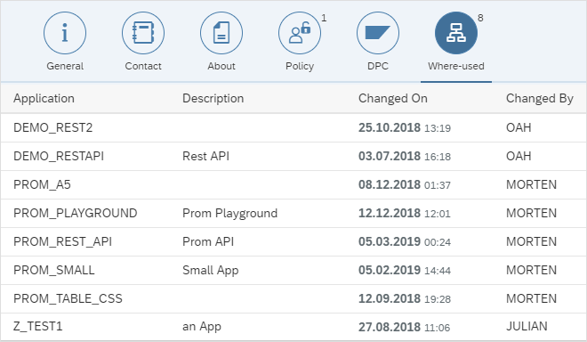Click the Changed On column header

(x=393, y=98)
